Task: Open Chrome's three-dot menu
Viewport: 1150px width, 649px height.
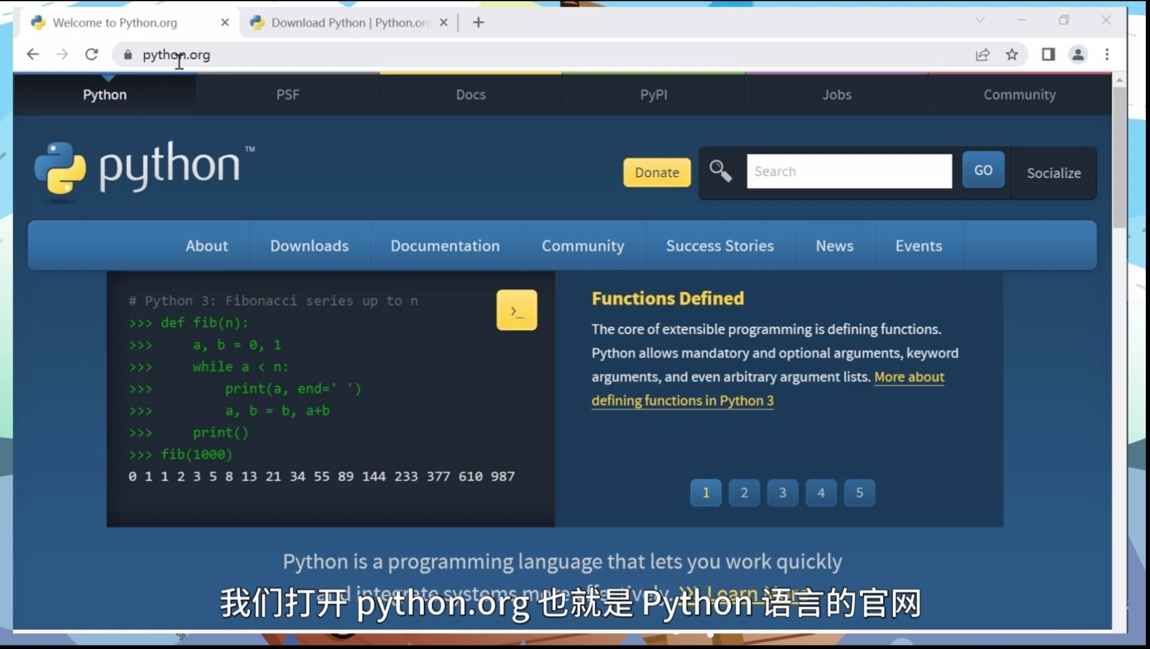Action: coord(1107,55)
